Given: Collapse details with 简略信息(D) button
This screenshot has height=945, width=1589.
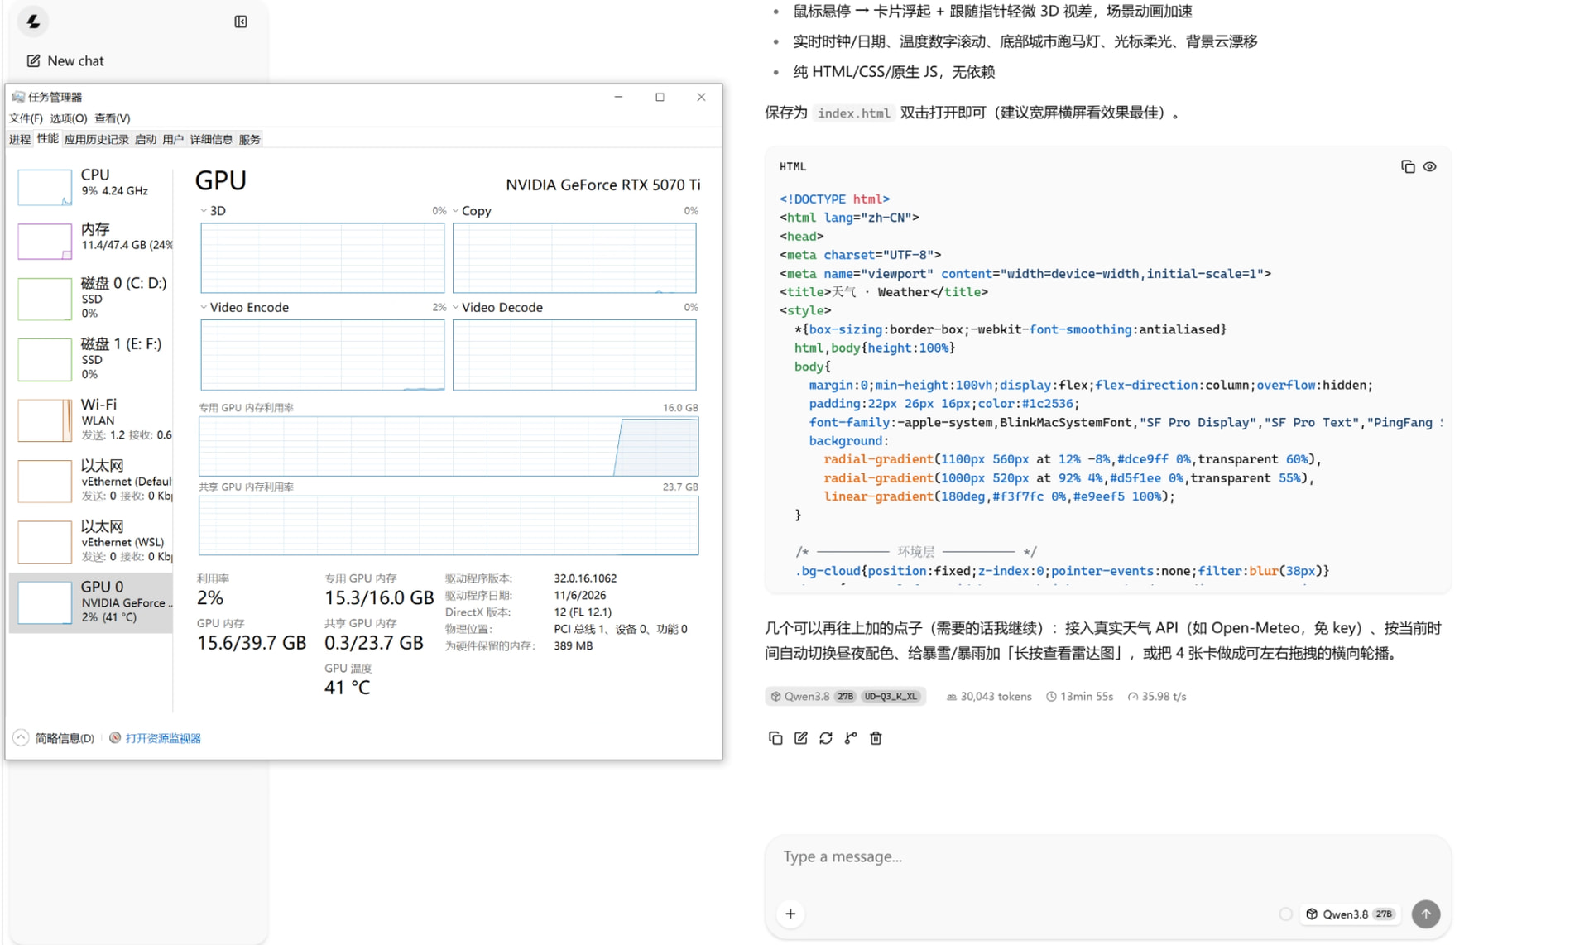Looking at the screenshot, I should pyautogui.click(x=54, y=738).
